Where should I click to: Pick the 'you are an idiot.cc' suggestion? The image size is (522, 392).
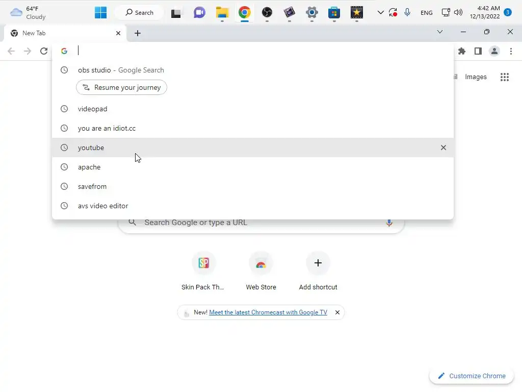point(253,128)
